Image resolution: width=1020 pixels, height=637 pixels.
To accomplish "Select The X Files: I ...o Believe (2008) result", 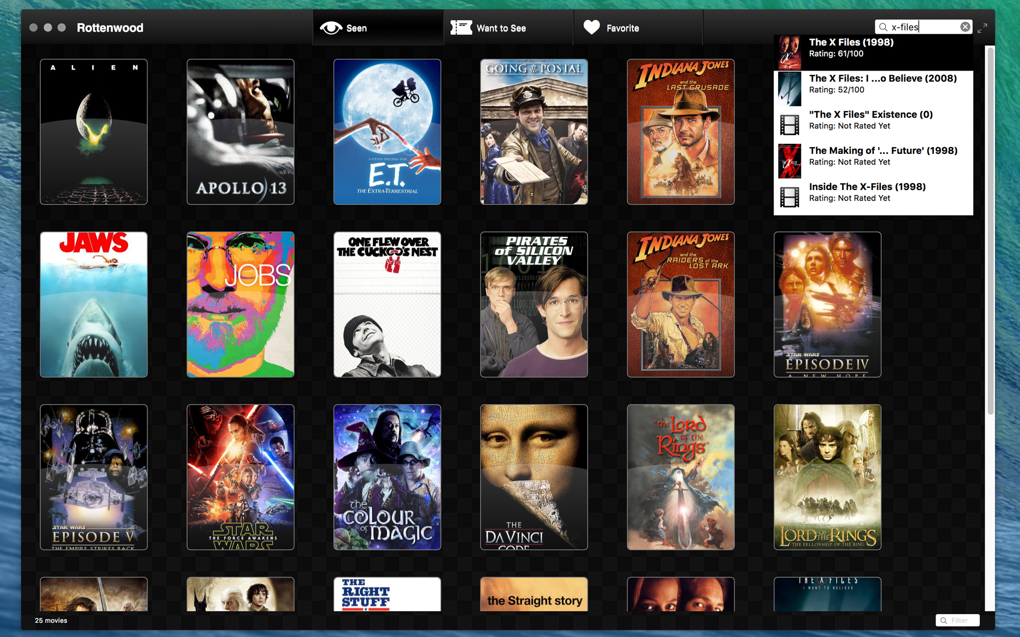I will point(873,89).
